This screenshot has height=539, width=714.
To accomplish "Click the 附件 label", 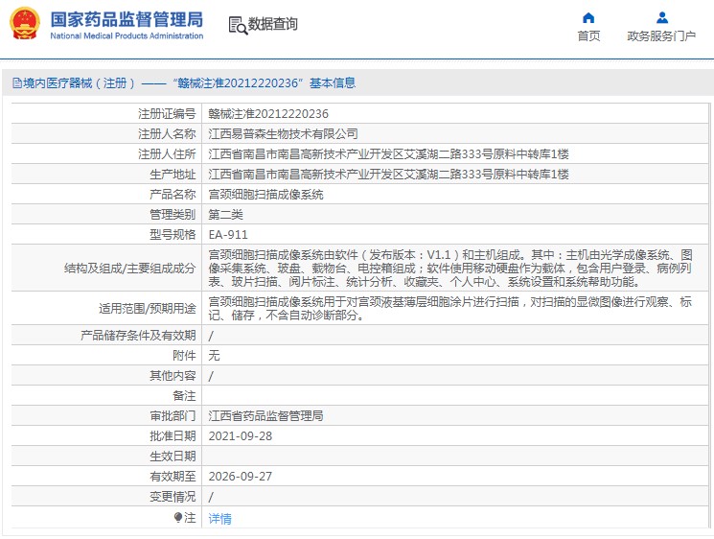I will point(184,356).
